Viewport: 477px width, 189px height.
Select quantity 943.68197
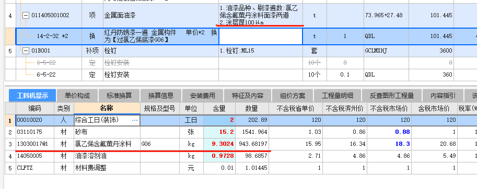click(252, 144)
